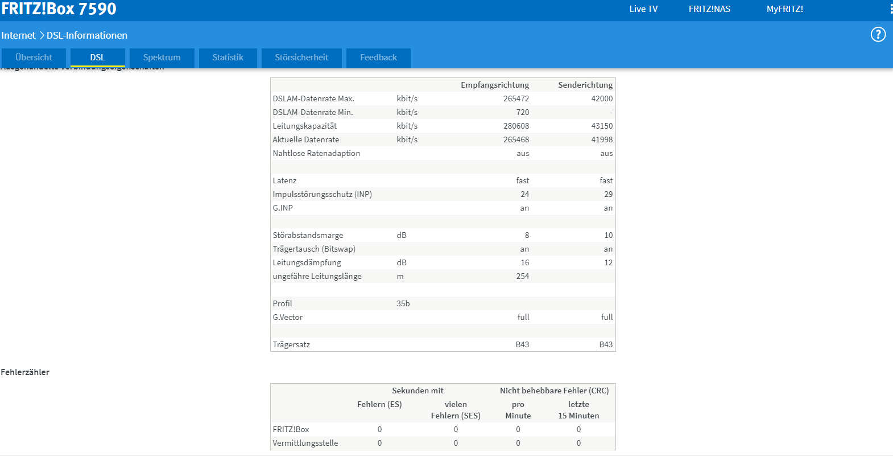
Task: Click the Fehlerzähler section heading
Action: coord(25,372)
